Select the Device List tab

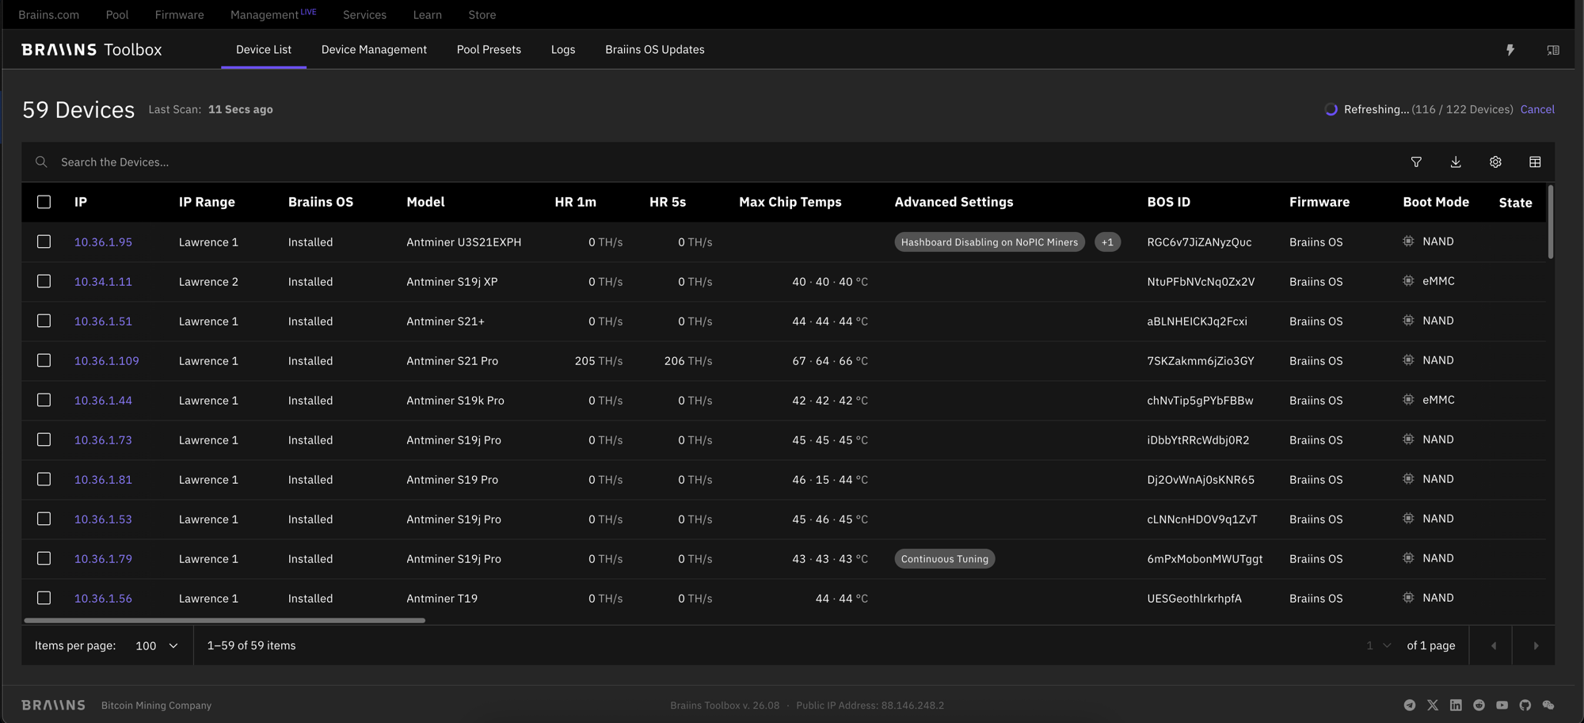(264, 49)
